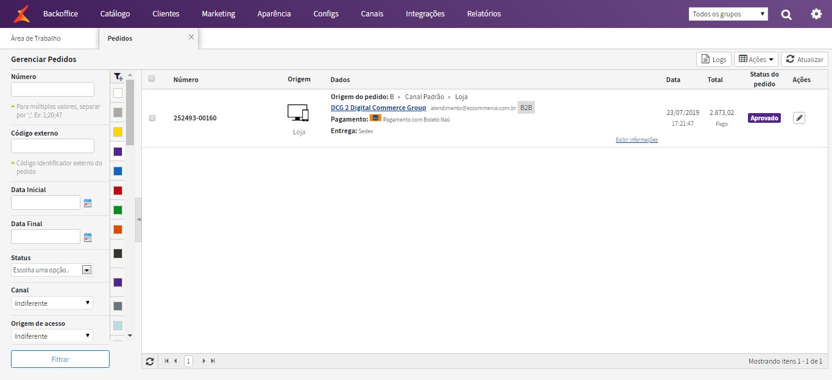
Task: Click the Aprovado status badge
Action: (x=764, y=118)
